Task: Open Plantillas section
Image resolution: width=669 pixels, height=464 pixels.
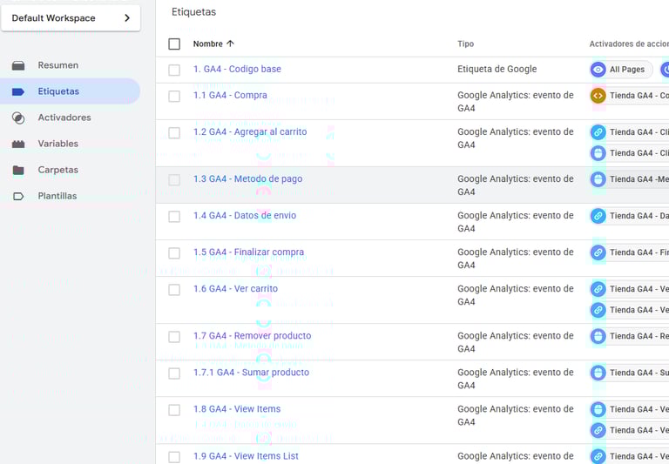Action: (57, 196)
